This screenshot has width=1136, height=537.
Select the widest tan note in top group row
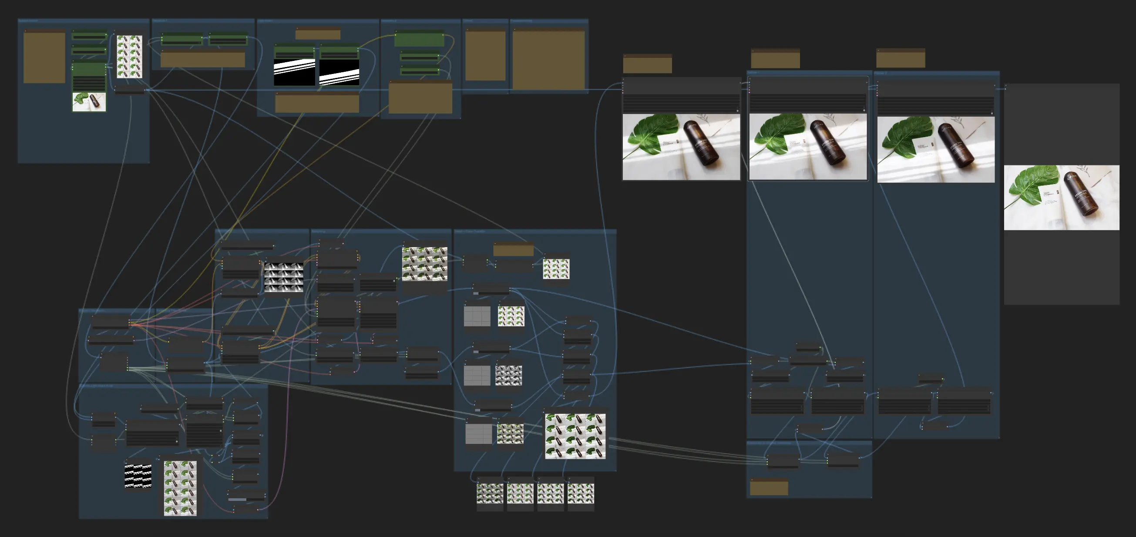coord(202,59)
